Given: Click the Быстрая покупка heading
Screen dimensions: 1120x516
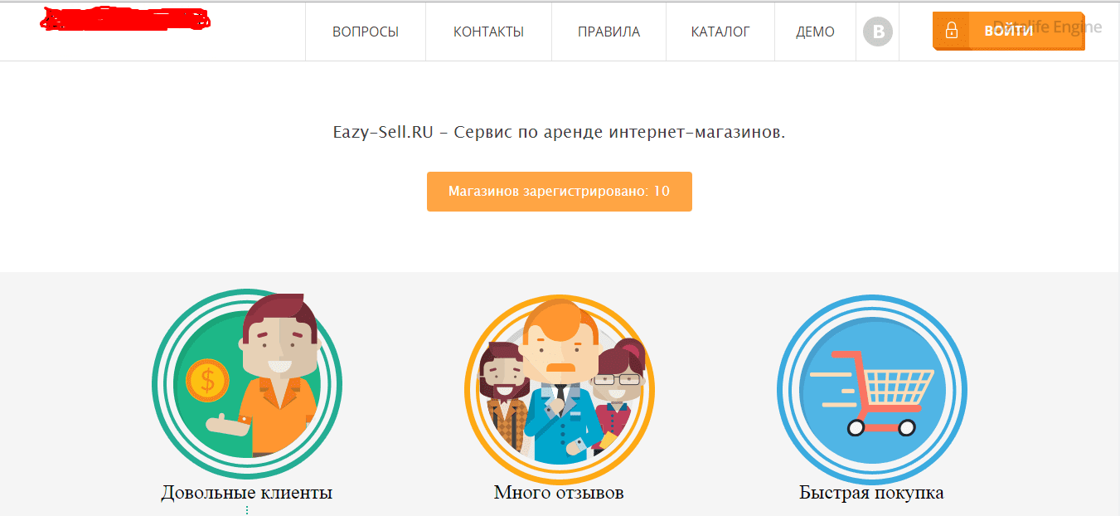Looking at the screenshot, I should tap(871, 493).
